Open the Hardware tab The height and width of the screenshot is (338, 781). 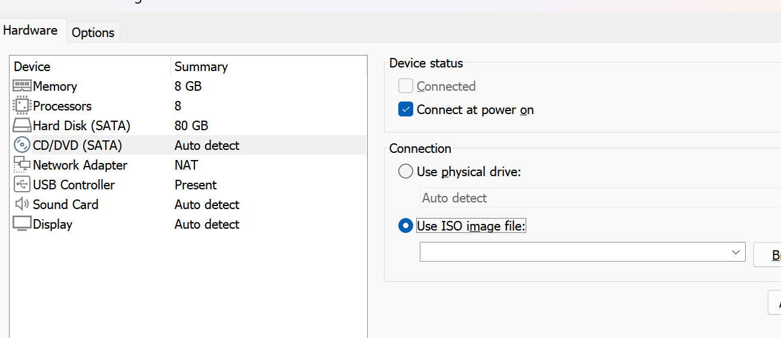pos(30,30)
